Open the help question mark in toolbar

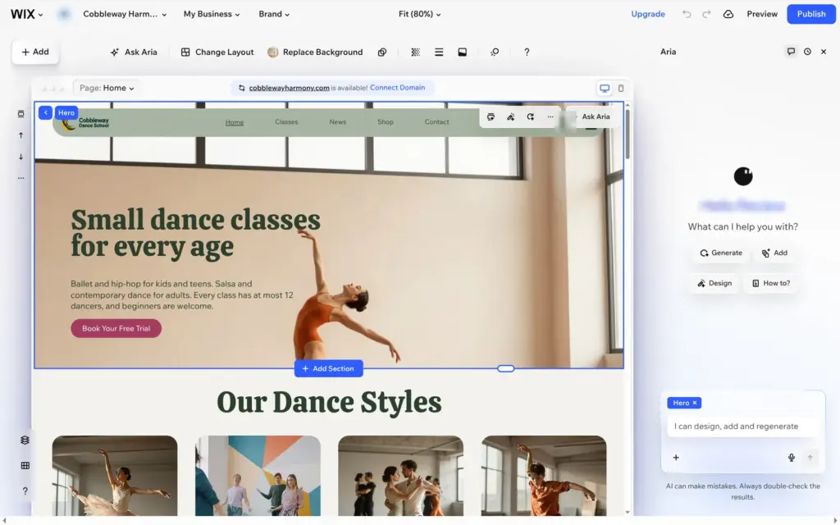point(527,52)
